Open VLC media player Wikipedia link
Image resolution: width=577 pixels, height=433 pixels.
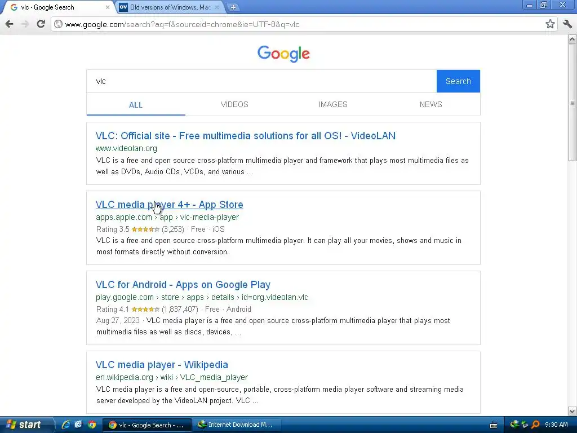162,365
